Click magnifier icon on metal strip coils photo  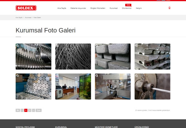coord(17,45)
